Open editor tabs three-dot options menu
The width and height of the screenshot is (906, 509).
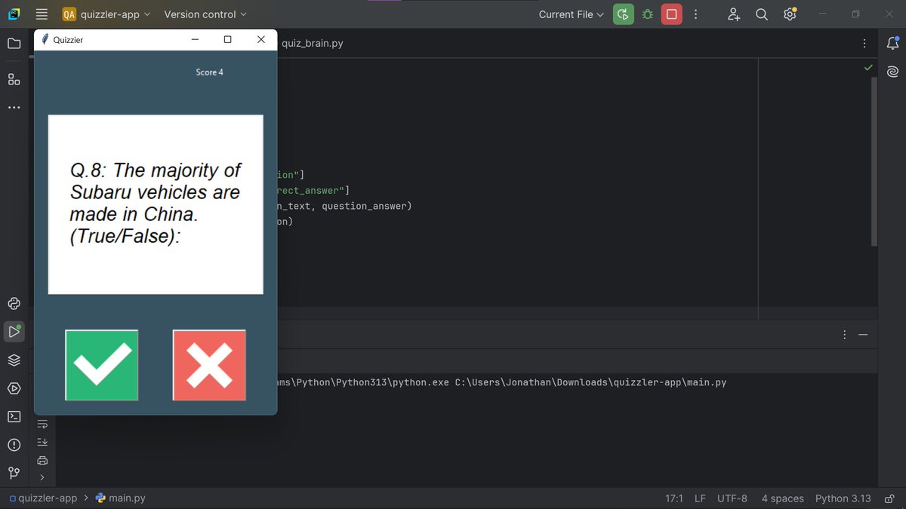point(864,44)
